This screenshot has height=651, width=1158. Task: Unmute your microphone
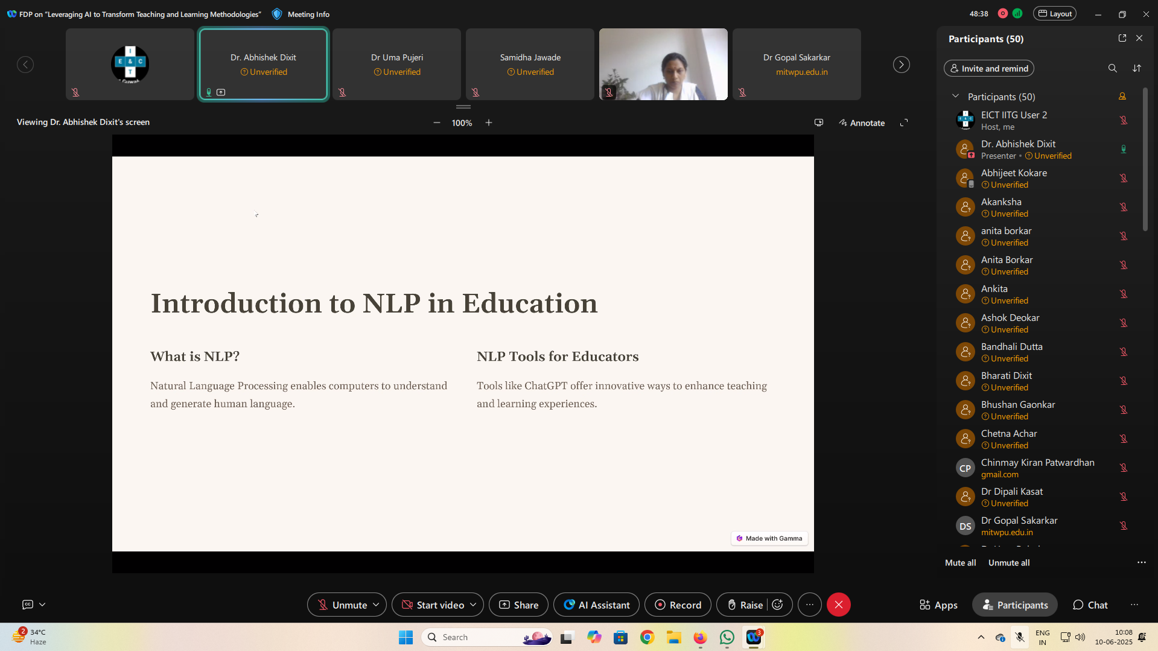point(342,605)
